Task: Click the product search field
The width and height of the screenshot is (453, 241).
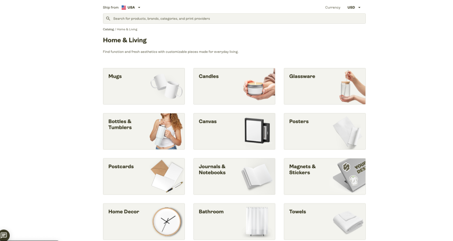Action: coord(234,19)
